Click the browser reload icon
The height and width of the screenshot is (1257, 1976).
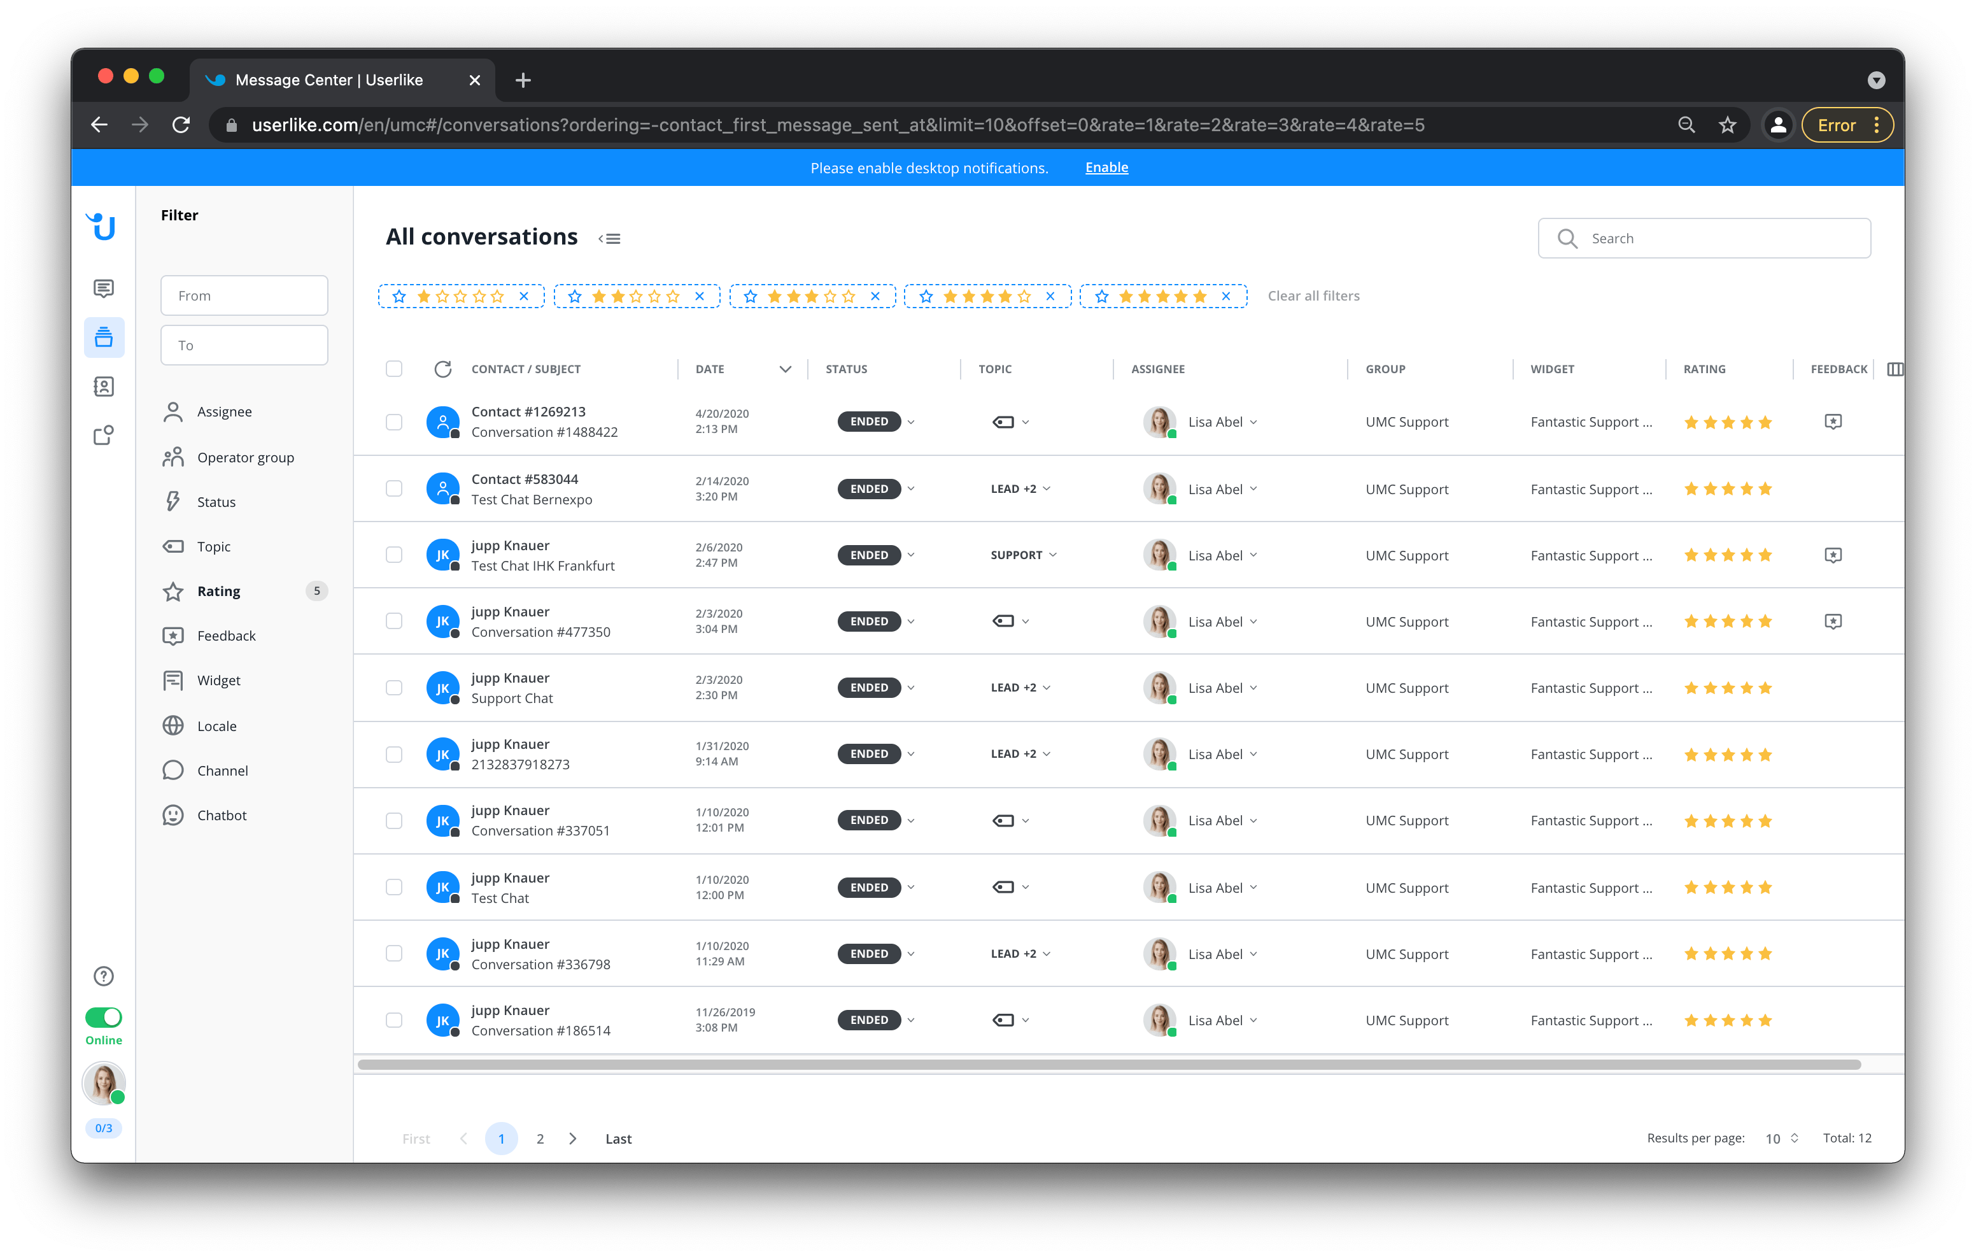[x=181, y=125]
